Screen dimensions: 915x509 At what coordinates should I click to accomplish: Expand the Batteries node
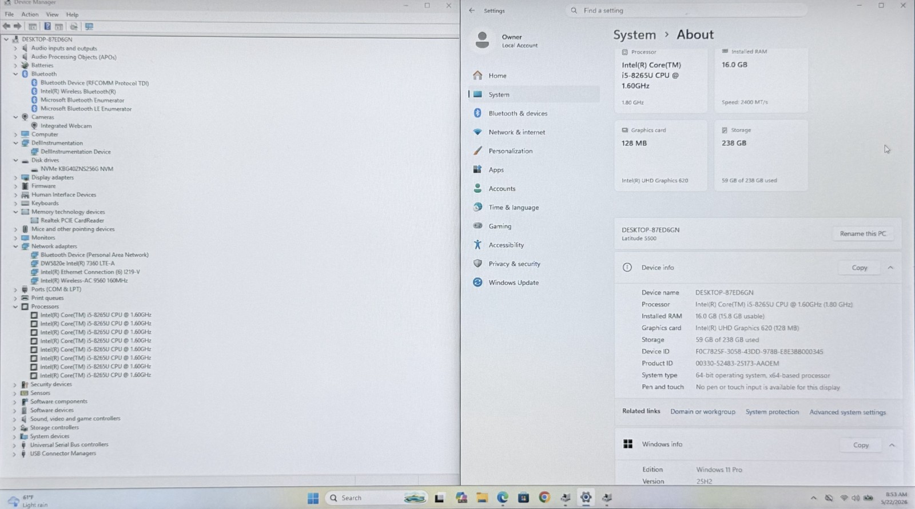(15, 66)
